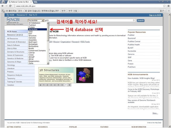
Task: Click page scrollbar down arrow
Action: coord(169,127)
